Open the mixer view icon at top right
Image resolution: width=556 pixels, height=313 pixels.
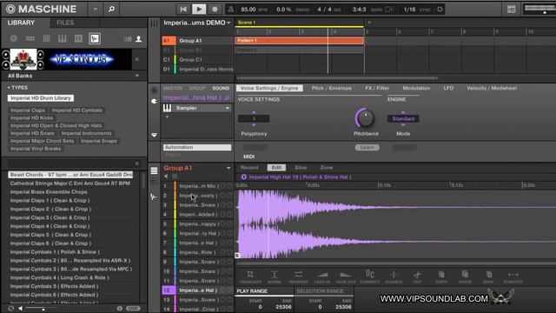[x=512, y=10]
